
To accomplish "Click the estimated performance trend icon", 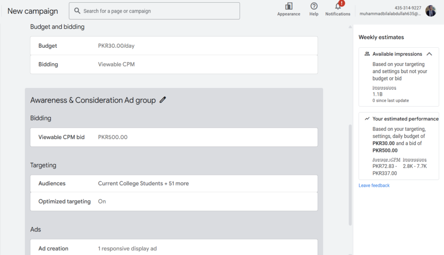I will click(367, 119).
